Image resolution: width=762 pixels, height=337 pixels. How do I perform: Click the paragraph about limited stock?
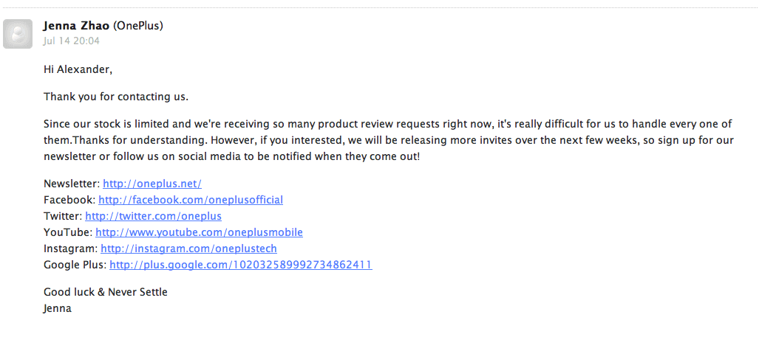coord(388,140)
